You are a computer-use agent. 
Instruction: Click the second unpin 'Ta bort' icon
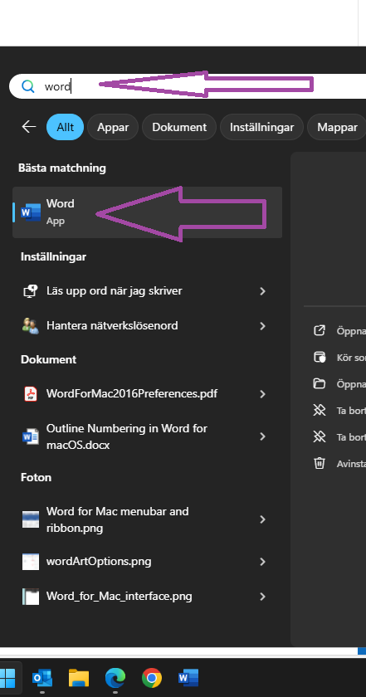click(x=320, y=436)
